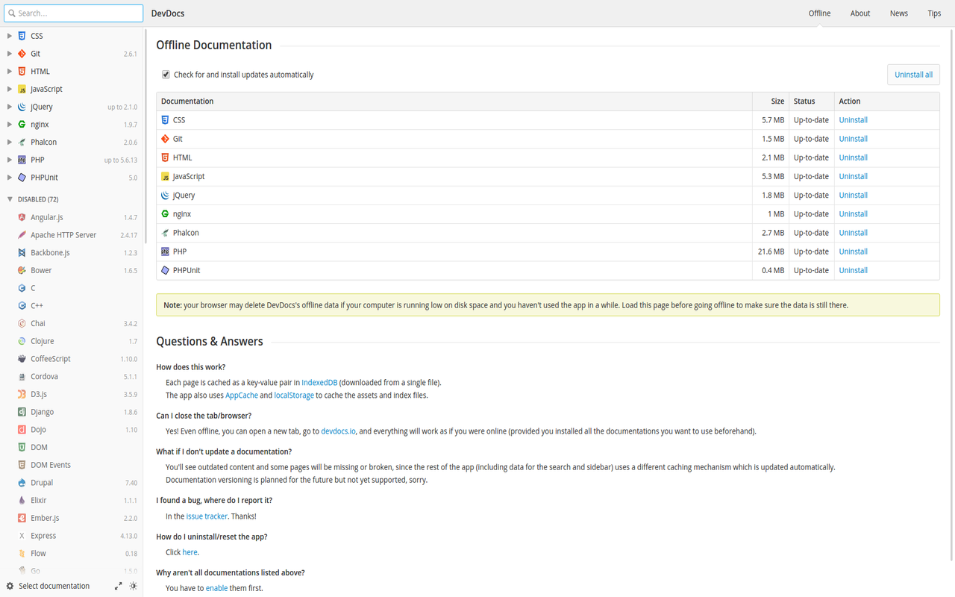Click the Select documentation label
The width and height of the screenshot is (955, 597).
(54, 586)
